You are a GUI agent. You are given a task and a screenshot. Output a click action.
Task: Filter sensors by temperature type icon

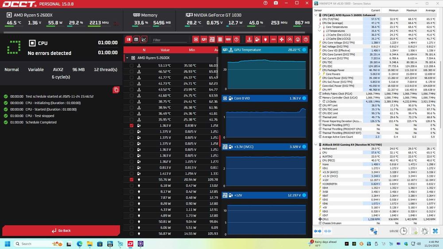click(x=249, y=39)
